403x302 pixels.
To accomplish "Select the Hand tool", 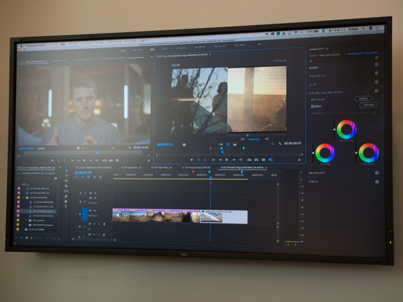I will click(x=66, y=202).
